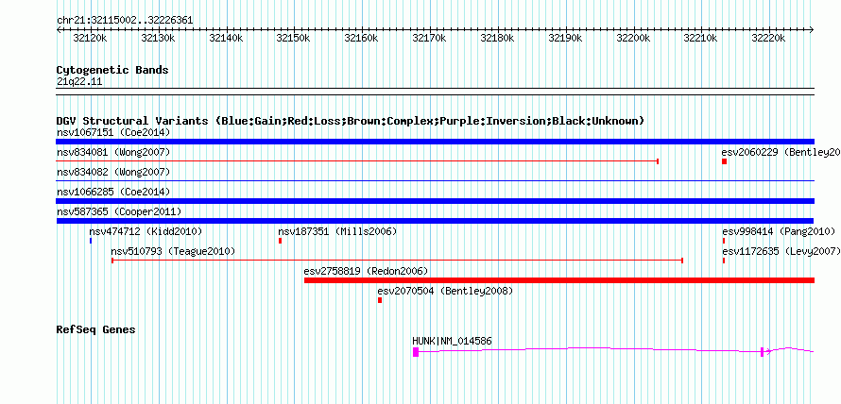Viewport: 841px width, 404px height.
Task: Select the first magenta HUNK exon block
Action: click(416, 351)
